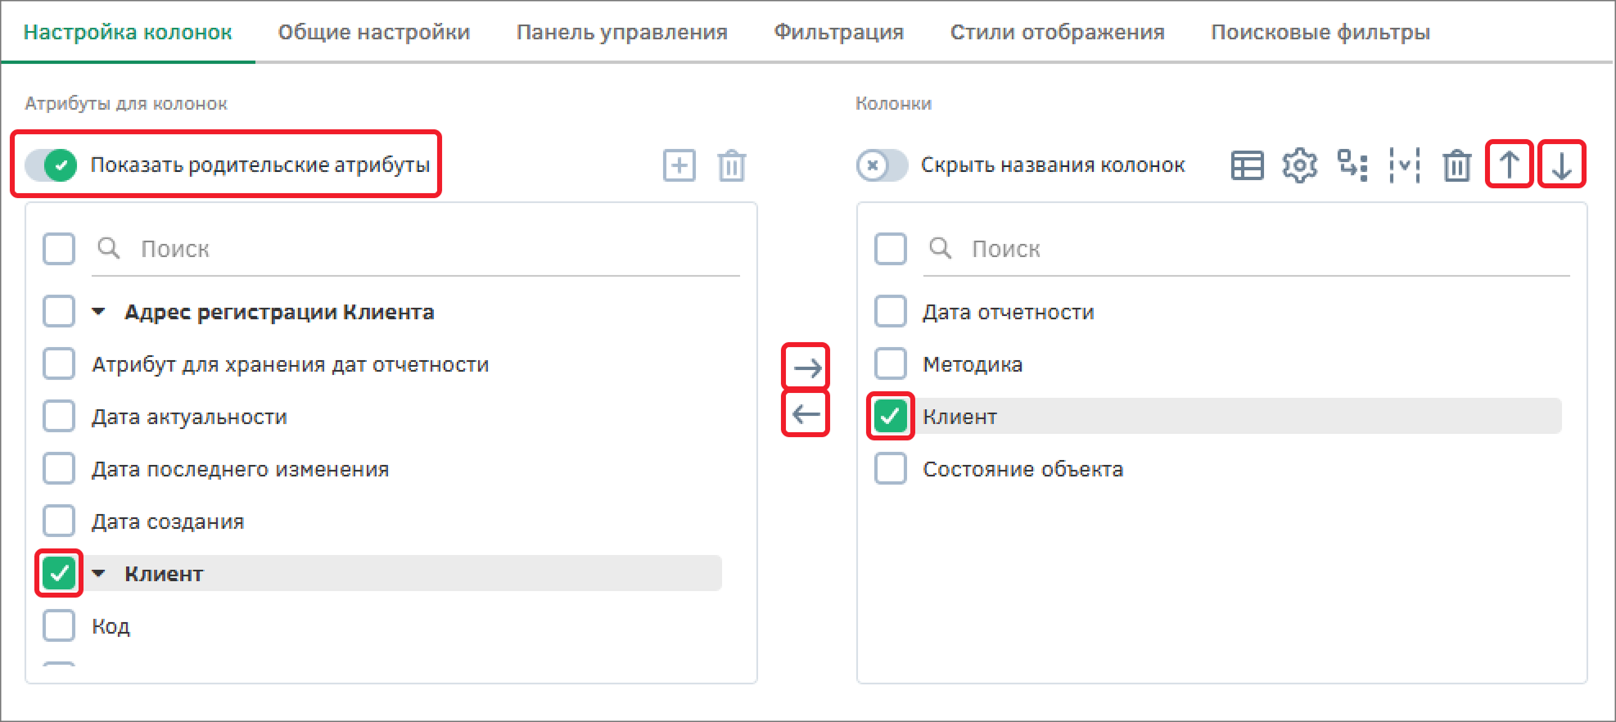The height and width of the screenshot is (722, 1616).
Task: Open Поисковые фильтры tab
Action: [x=1320, y=32]
